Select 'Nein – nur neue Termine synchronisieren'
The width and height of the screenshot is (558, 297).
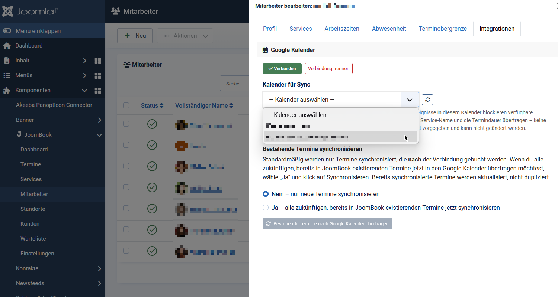tap(266, 194)
